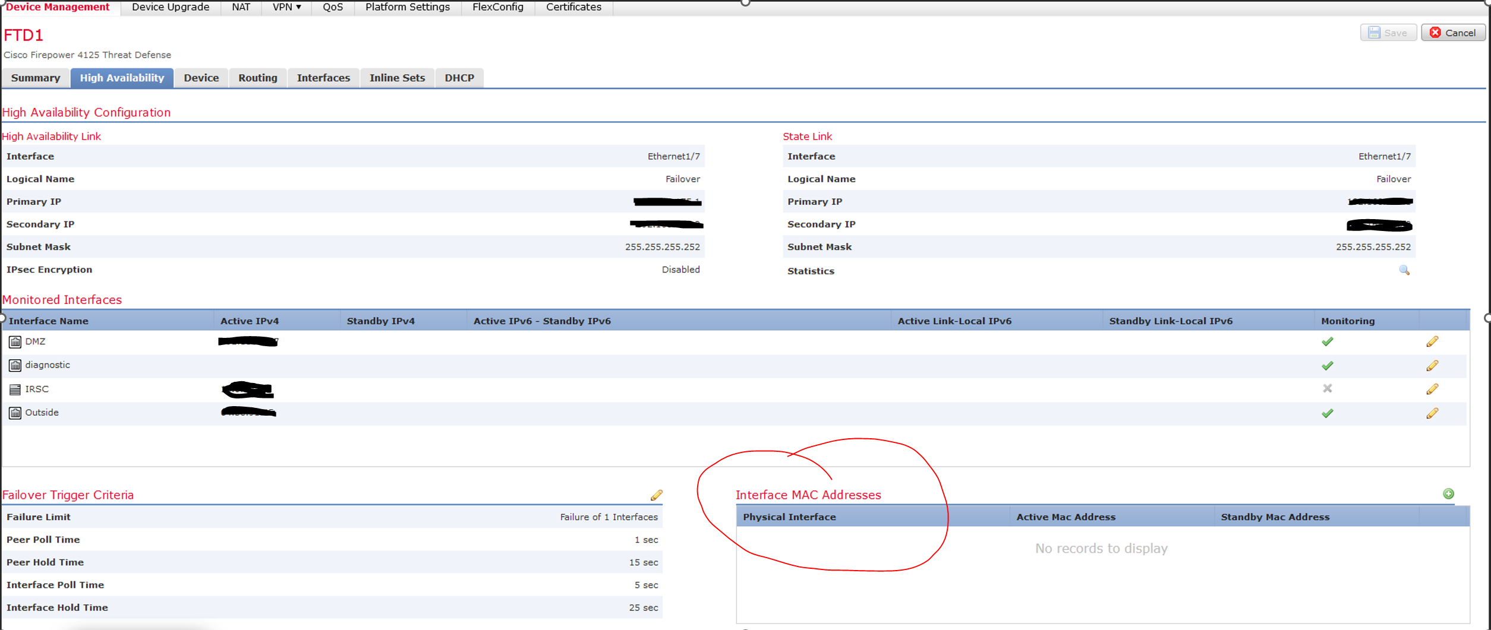The image size is (1491, 630).
Task: Disable monitoring on the DMZ interface
Action: (x=1328, y=341)
